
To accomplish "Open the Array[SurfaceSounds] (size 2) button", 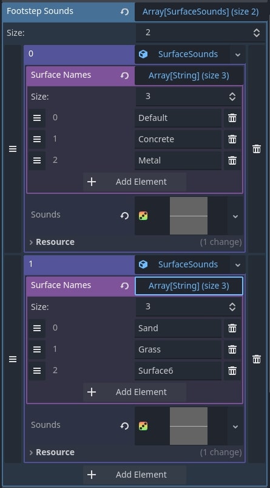I will pos(200,12).
